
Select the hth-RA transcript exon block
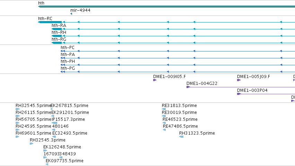click(57, 29)
